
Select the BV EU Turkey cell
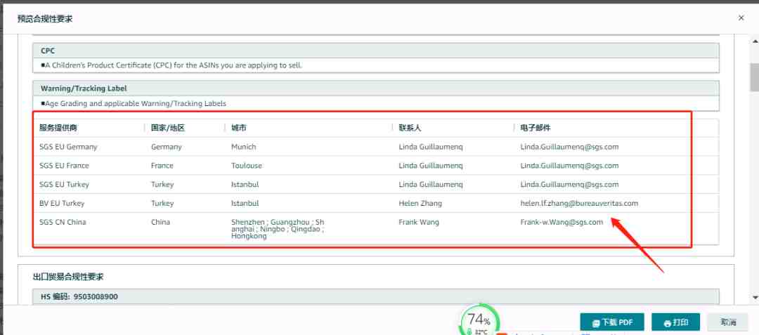click(x=62, y=203)
